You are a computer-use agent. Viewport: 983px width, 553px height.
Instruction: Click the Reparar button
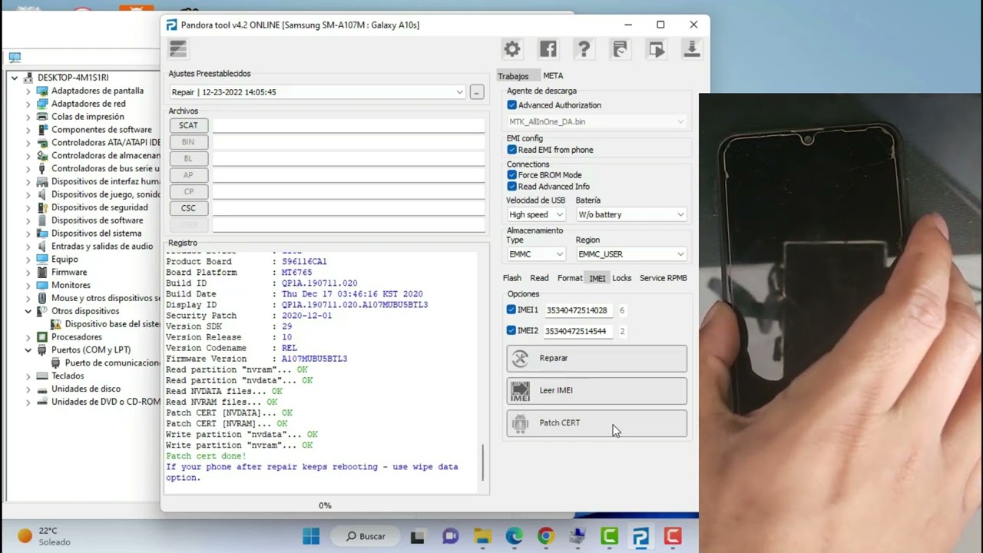tap(597, 359)
